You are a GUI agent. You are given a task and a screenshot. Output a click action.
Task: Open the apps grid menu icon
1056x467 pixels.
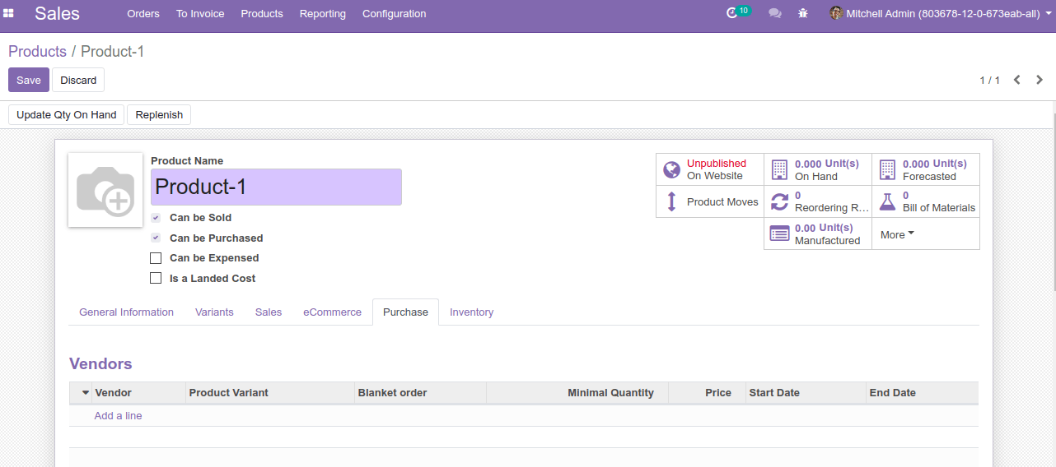9,13
